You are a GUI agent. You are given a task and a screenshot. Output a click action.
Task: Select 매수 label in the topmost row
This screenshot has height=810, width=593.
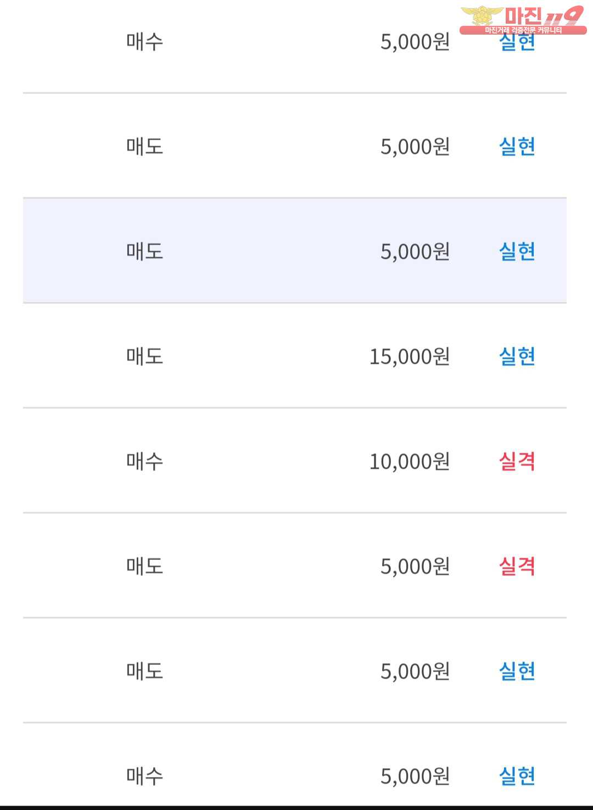pyautogui.click(x=145, y=42)
